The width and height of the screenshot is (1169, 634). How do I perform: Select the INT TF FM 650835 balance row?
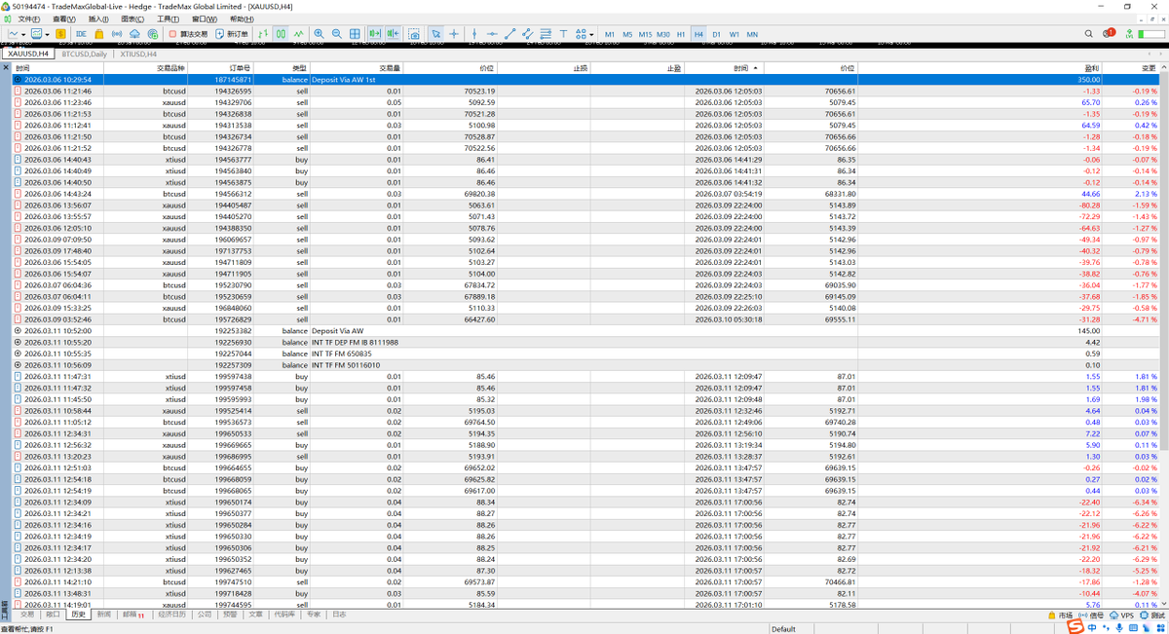[x=586, y=354]
